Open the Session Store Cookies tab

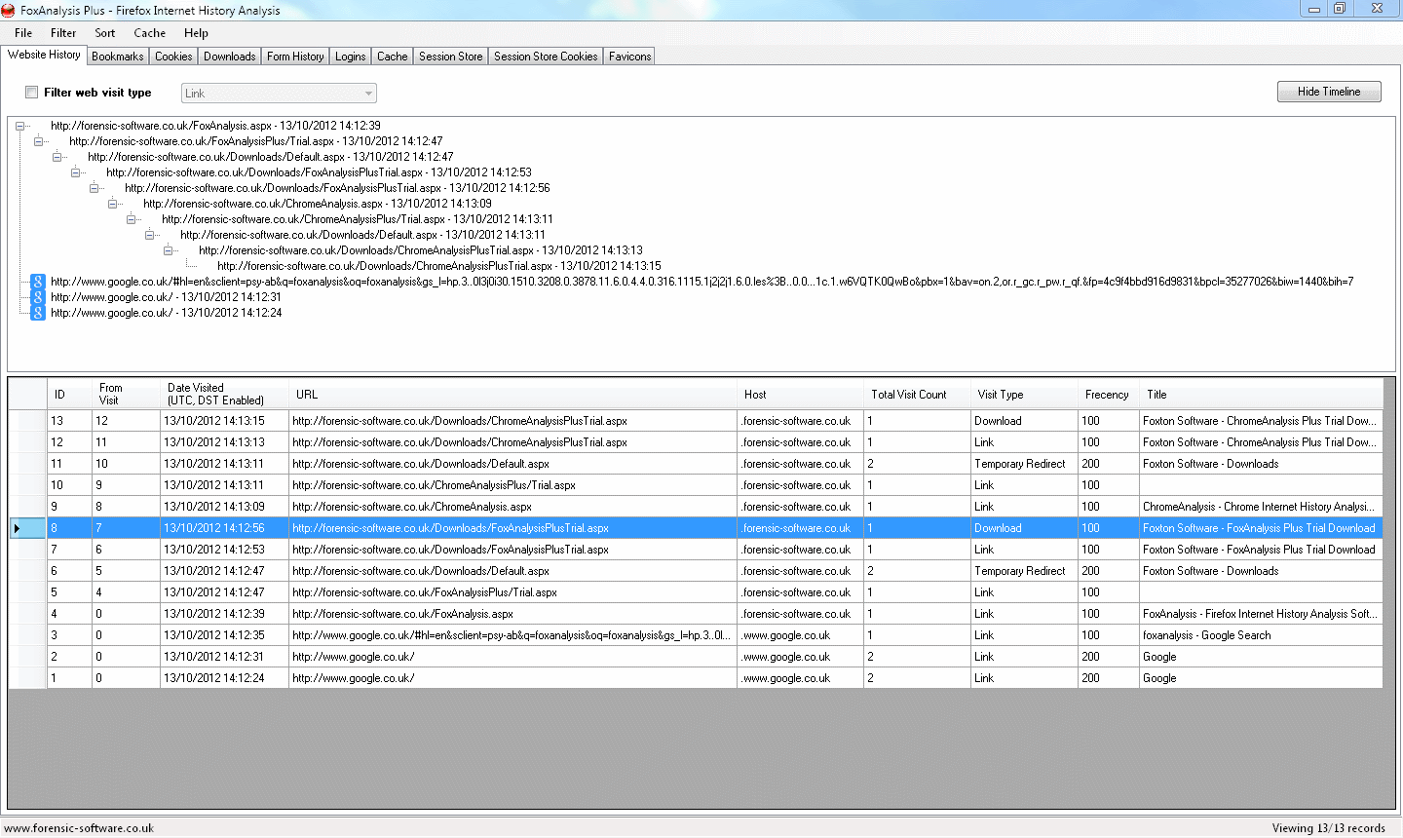click(x=546, y=57)
